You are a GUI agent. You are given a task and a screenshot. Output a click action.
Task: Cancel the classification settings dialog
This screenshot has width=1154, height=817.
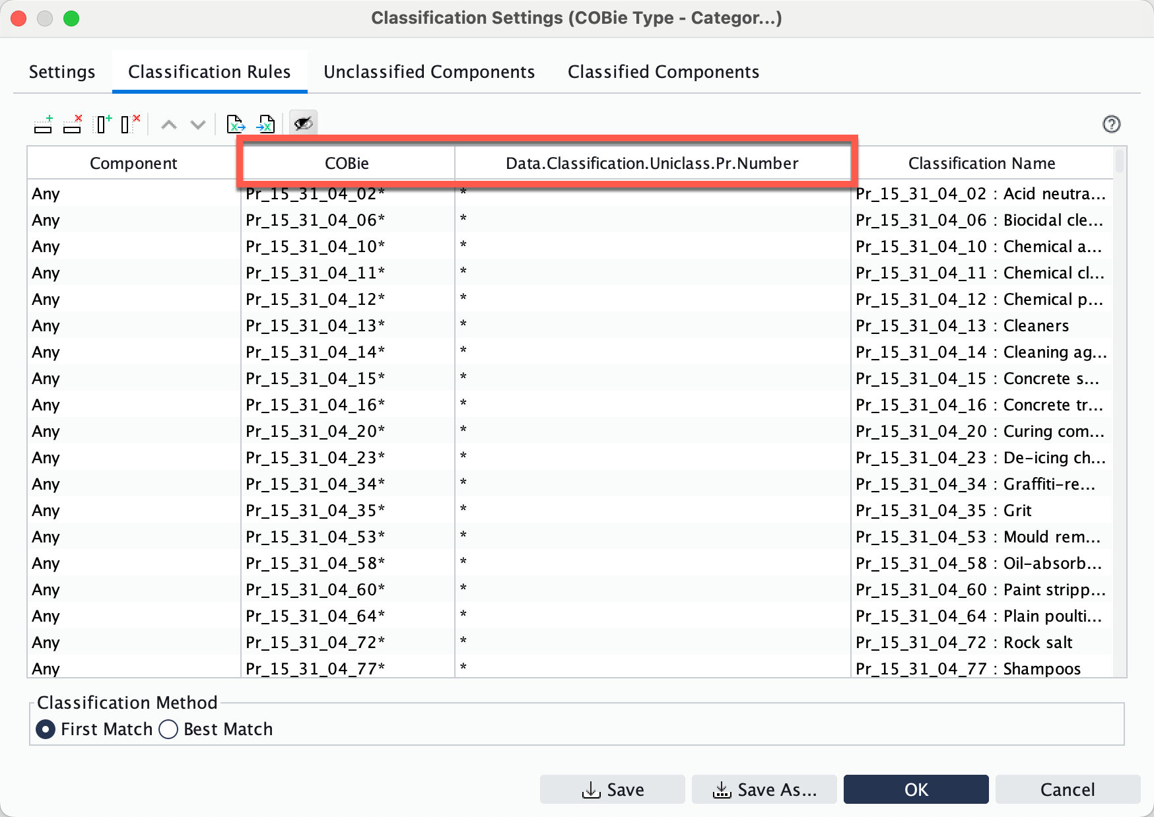(1068, 789)
